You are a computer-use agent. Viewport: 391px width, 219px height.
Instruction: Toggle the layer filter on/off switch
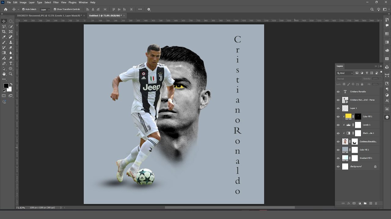[381, 72]
